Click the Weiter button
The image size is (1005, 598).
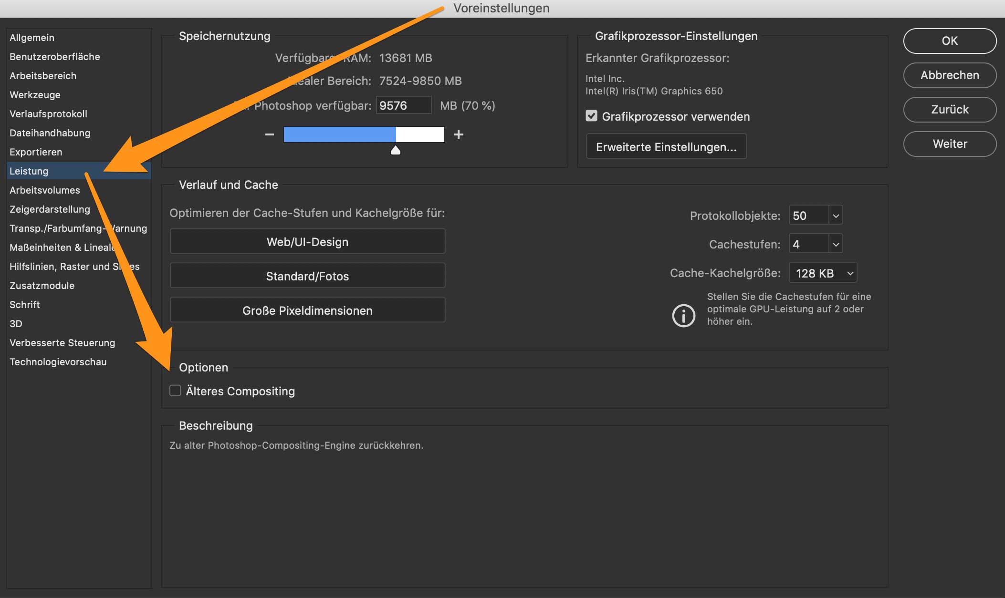point(949,144)
